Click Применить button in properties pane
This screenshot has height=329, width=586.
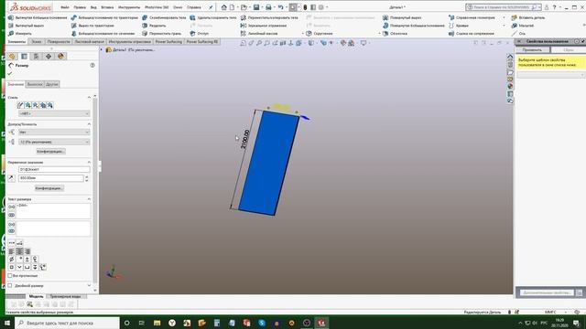[532, 49]
